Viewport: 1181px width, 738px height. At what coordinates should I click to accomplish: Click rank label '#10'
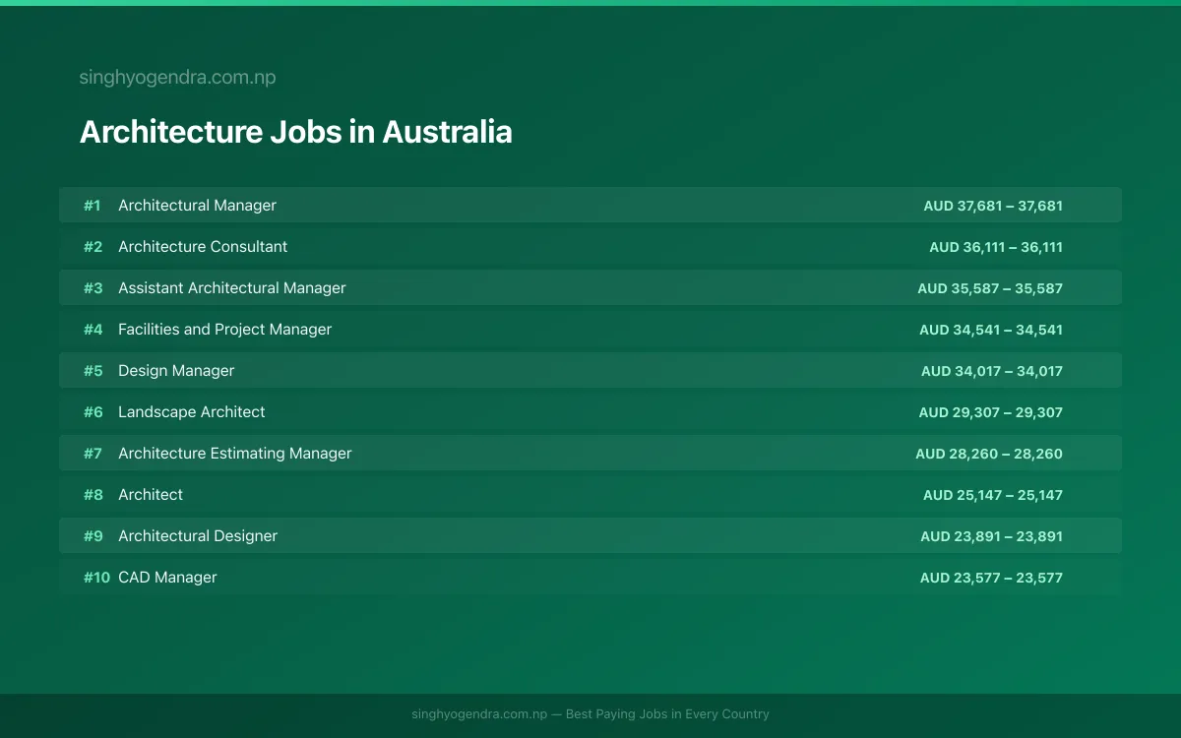pos(96,578)
